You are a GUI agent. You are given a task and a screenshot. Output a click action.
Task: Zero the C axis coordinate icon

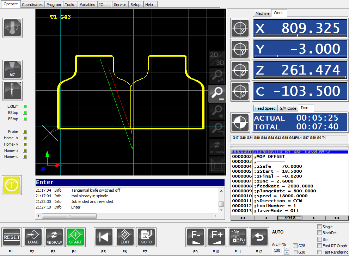(240, 91)
